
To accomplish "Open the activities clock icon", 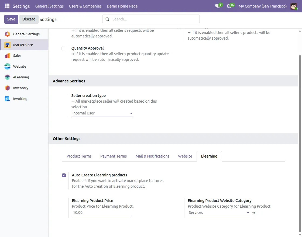I will tap(229, 6).
